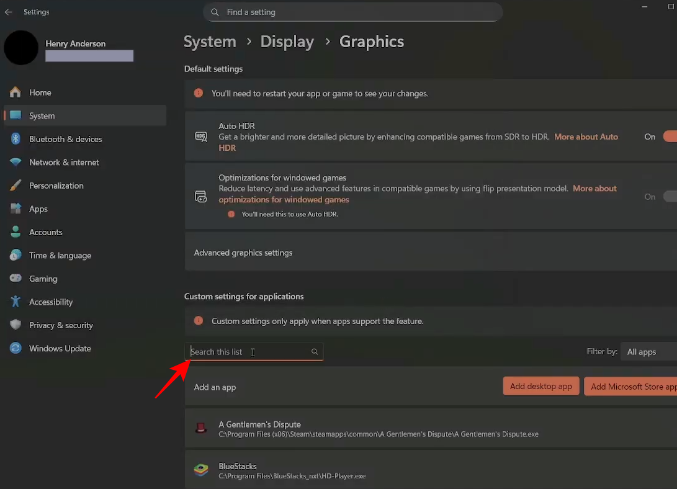Click the Personalization paintbrush icon
This screenshot has height=489, width=677.
16,186
